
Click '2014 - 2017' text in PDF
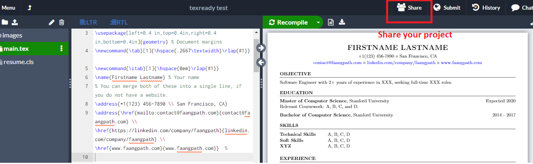(x=504, y=115)
